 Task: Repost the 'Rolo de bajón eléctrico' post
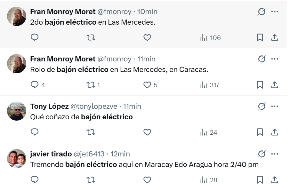[91, 85]
